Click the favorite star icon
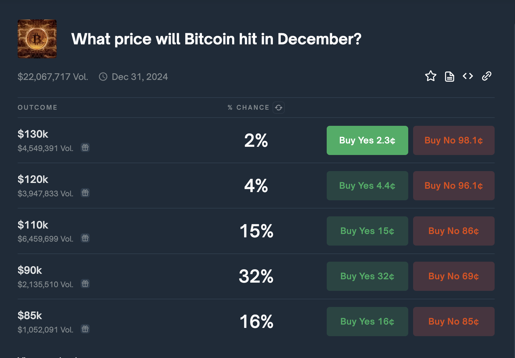This screenshot has width=515, height=358. point(430,76)
